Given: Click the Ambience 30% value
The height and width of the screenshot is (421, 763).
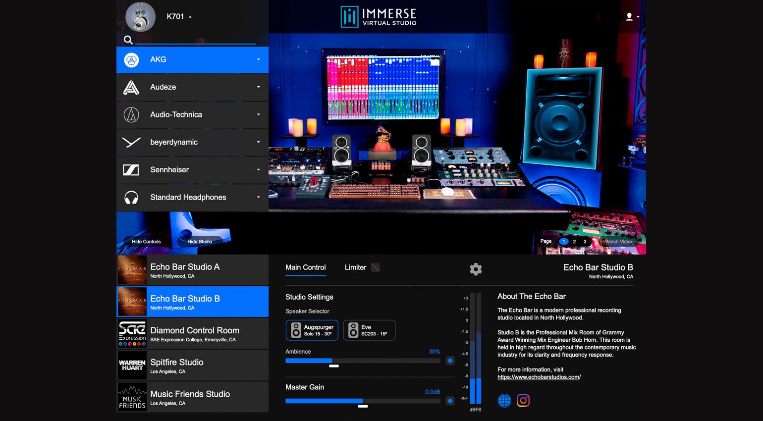Looking at the screenshot, I should (x=434, y=352).
